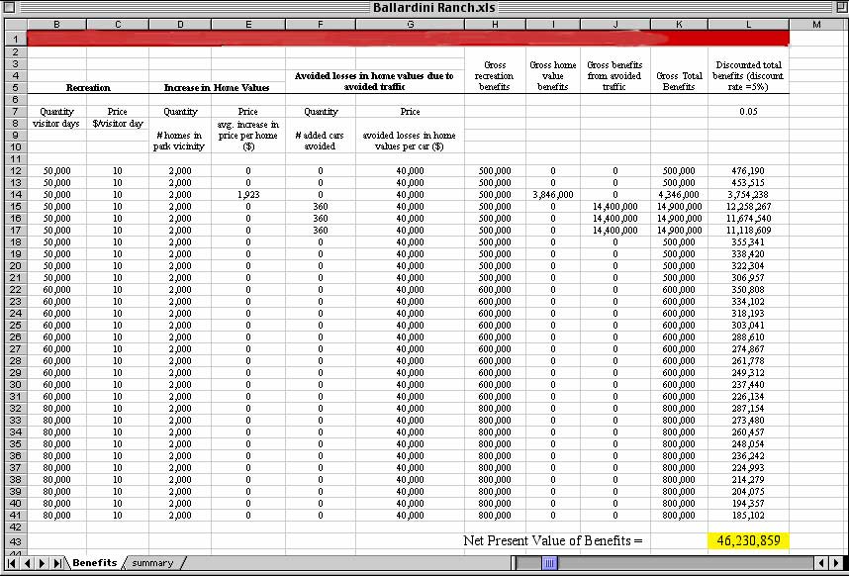Screen dimensions: 849x576
Task: Go to first sheet tab arrow
Action: point(12,563)
